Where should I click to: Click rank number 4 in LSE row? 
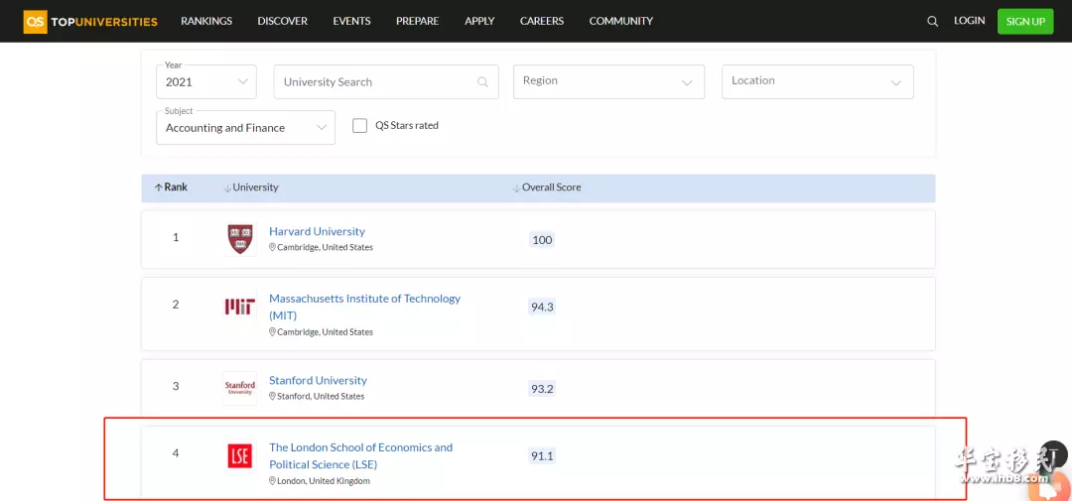(x=176, y=453)
